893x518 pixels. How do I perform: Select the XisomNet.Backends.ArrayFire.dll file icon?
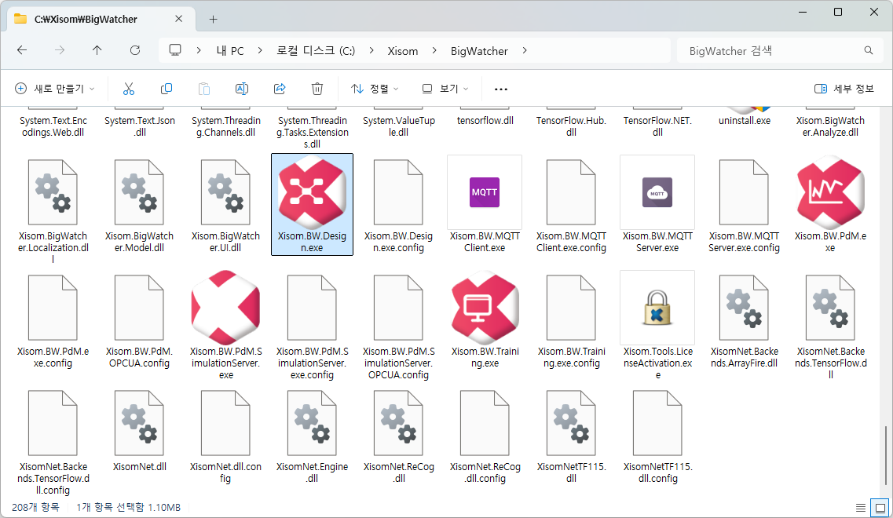tap(744, 308)
